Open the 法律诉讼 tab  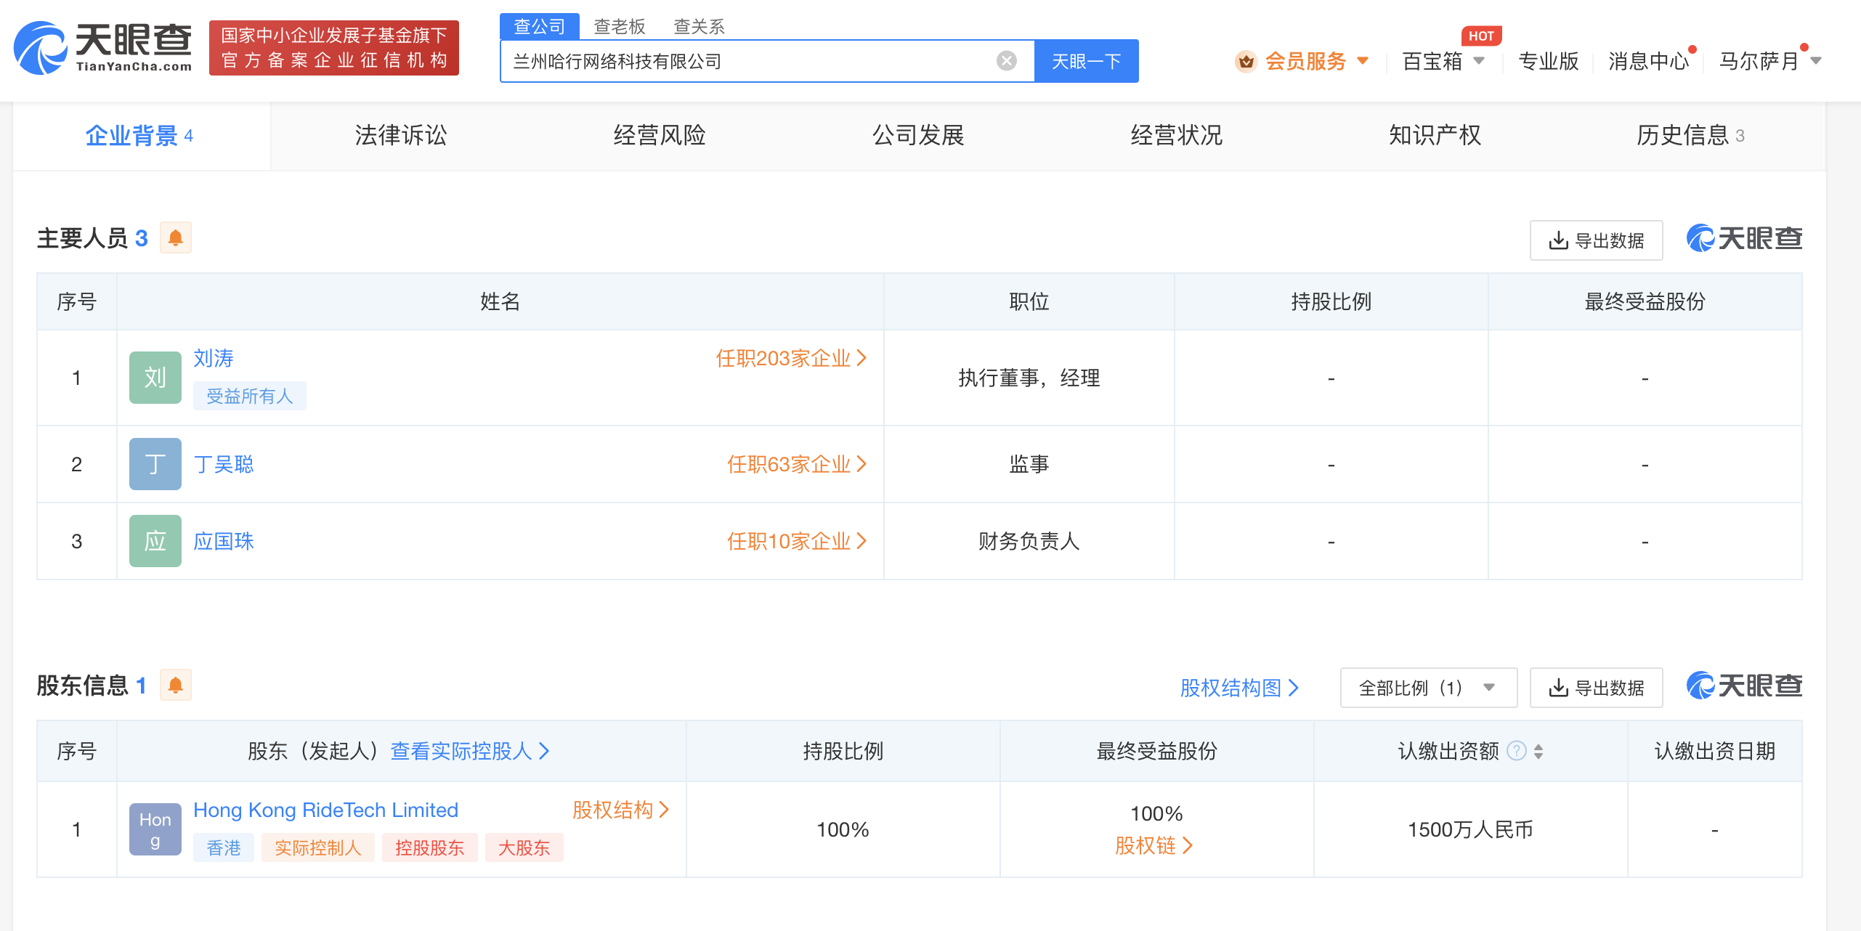(400, 135)
